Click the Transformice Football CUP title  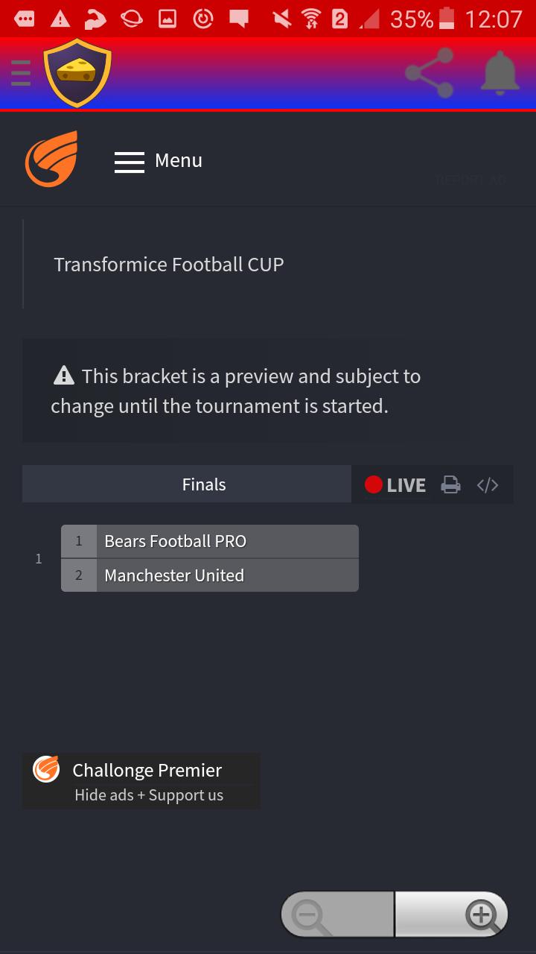pyautogui.click(x=168, y=264)
